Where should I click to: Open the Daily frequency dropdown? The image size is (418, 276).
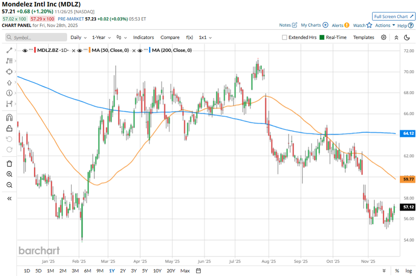78,37
